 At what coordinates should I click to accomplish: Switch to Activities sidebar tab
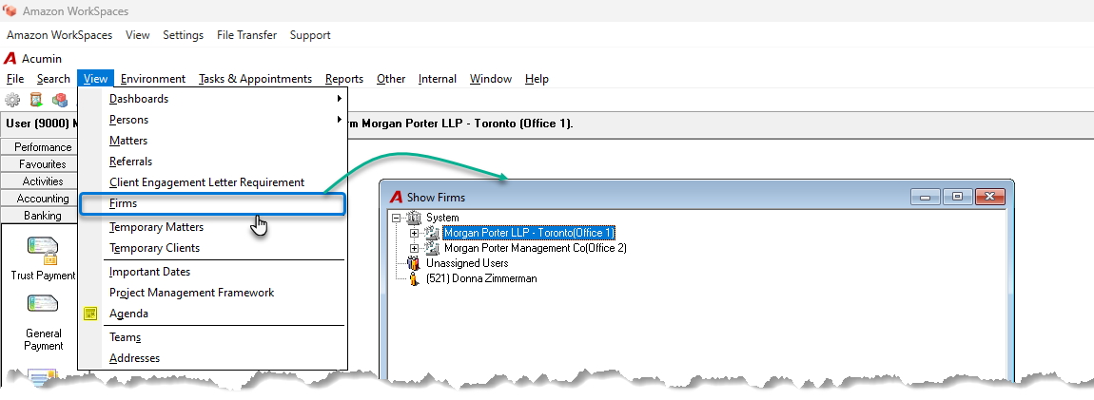pyautogui.click(x=40, y=181)
